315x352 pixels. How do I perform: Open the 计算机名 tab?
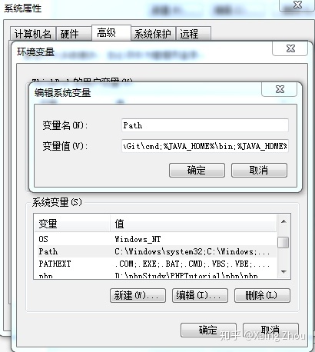33,34
